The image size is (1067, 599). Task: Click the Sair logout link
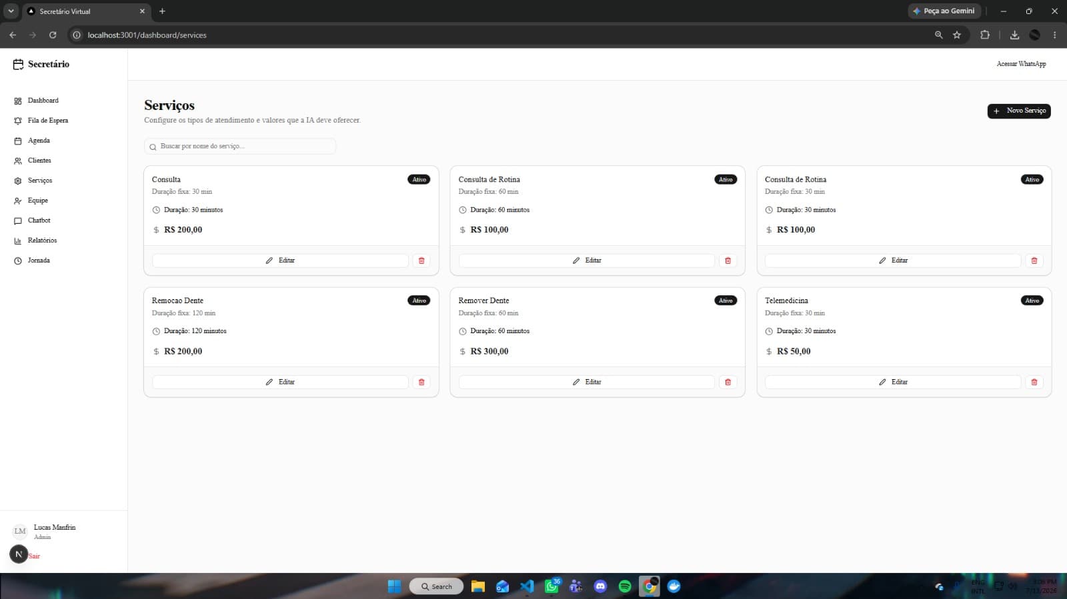tap(34, 556)
